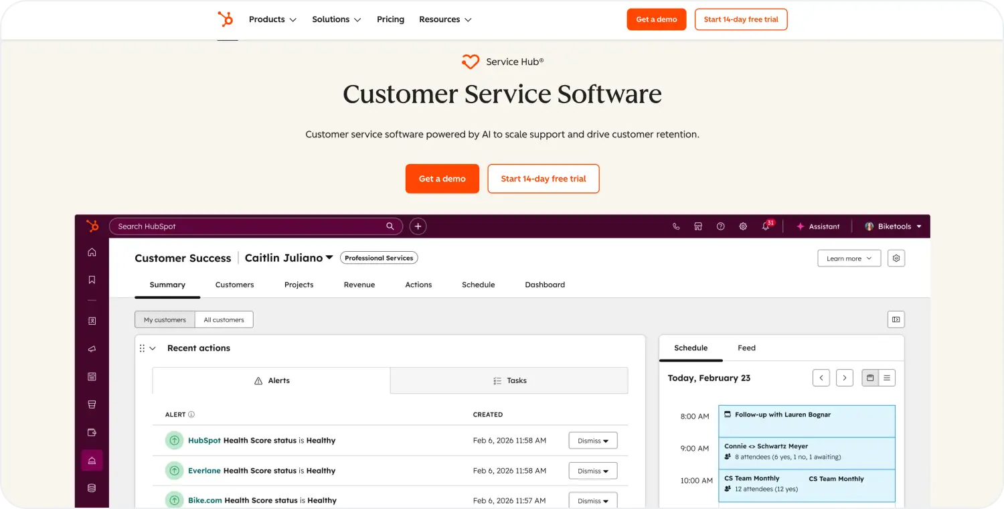This screenshot has height=509, width=1004.
Task: Click the Data management database icon in sidebar
Action: 92,488
